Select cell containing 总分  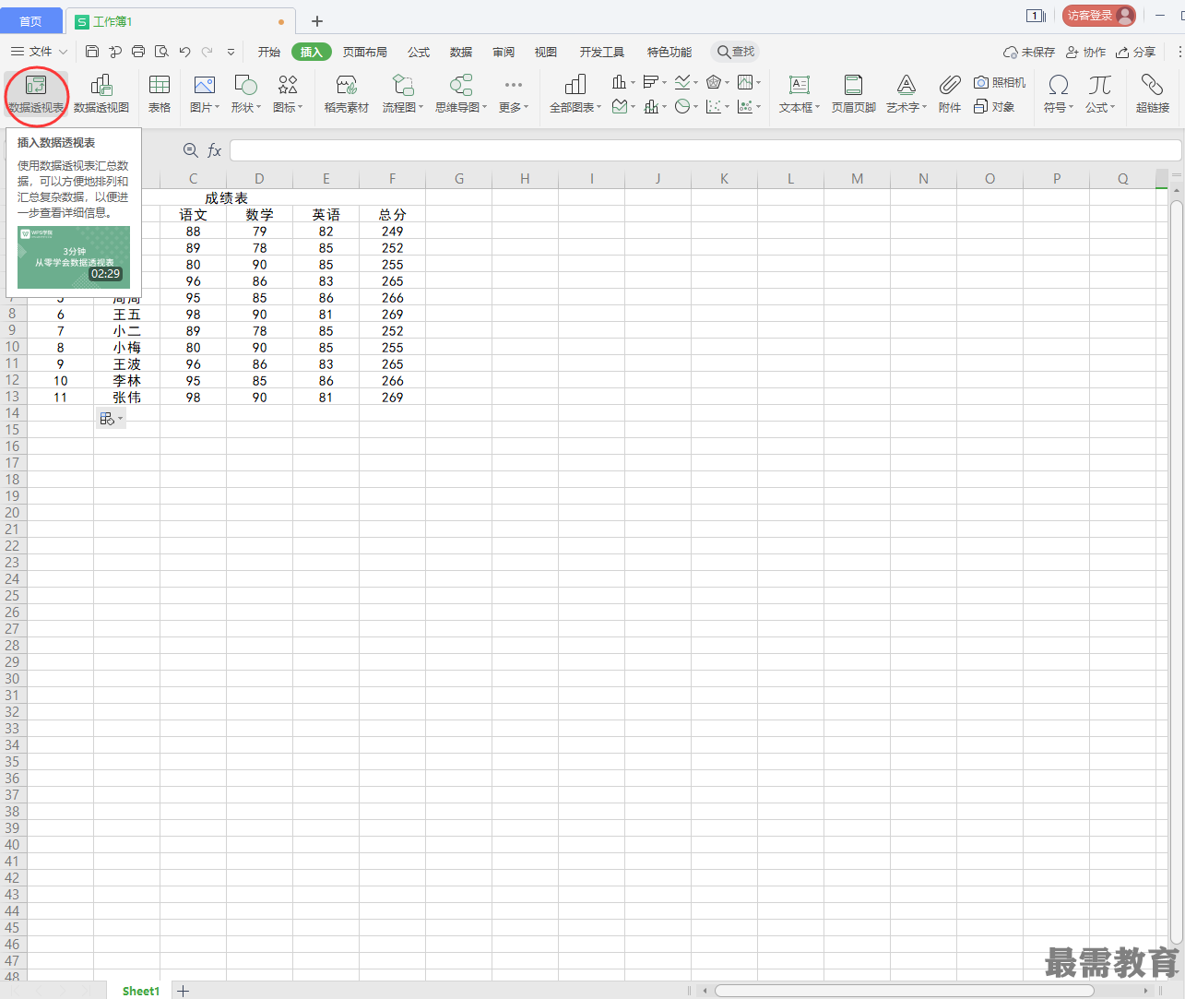[393, 214]
